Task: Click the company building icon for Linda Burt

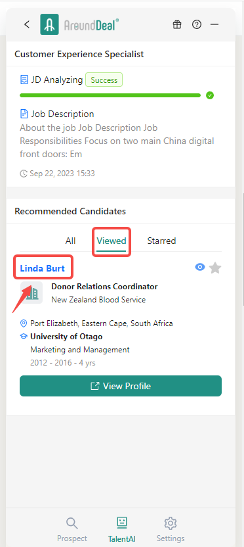Action: tap(31, 293)
